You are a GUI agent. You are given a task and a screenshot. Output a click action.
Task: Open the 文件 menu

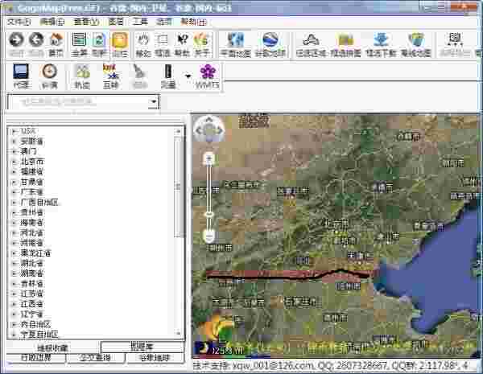click(16, 22)
